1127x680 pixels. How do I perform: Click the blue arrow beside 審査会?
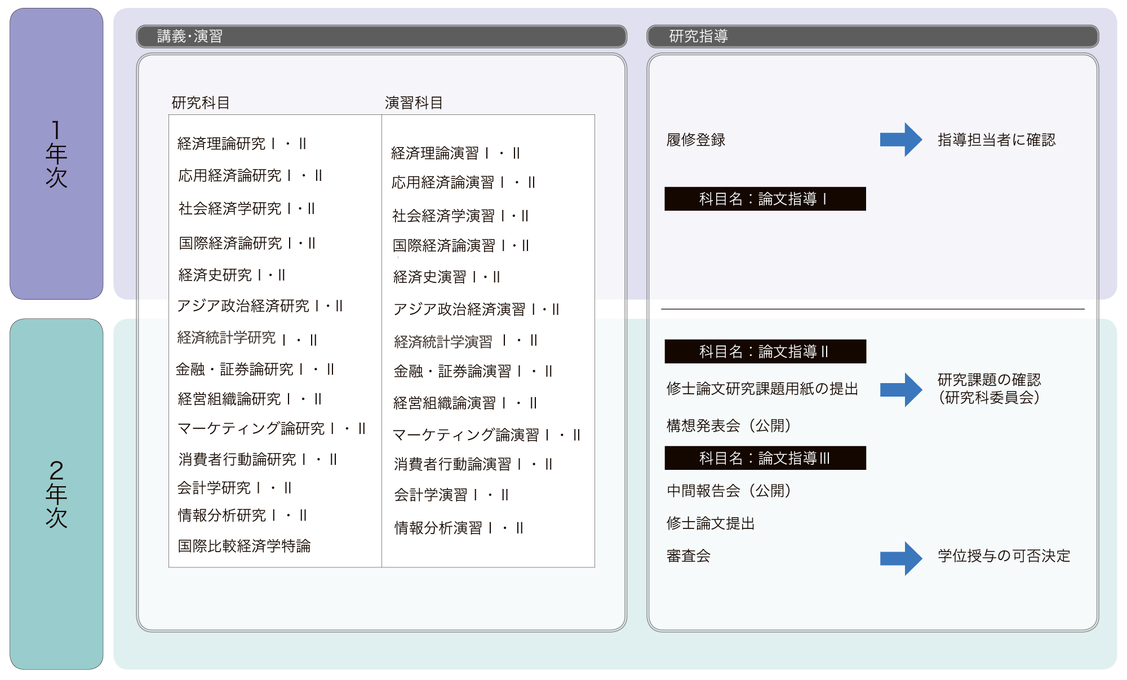[900, 558]
